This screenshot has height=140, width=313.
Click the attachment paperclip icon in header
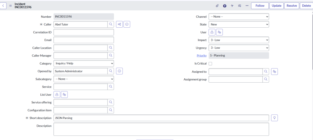click(x=217, y=6)
